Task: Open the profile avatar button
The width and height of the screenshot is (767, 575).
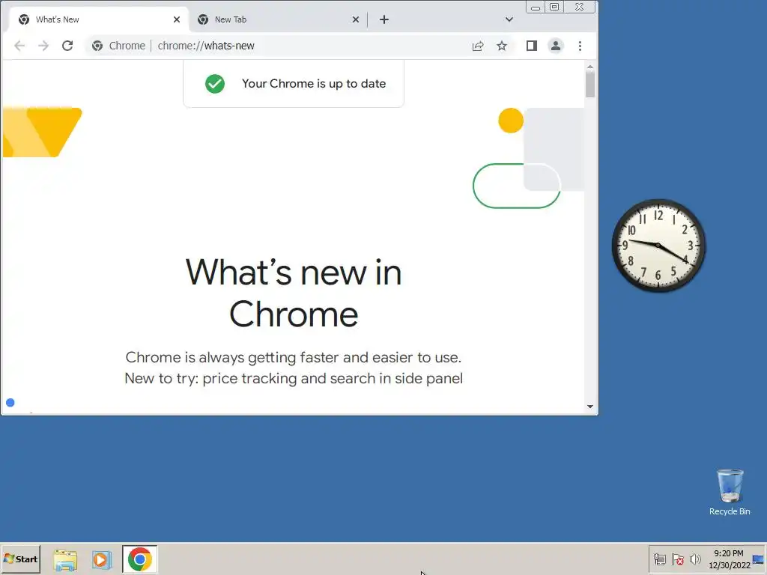Action: 556,46
